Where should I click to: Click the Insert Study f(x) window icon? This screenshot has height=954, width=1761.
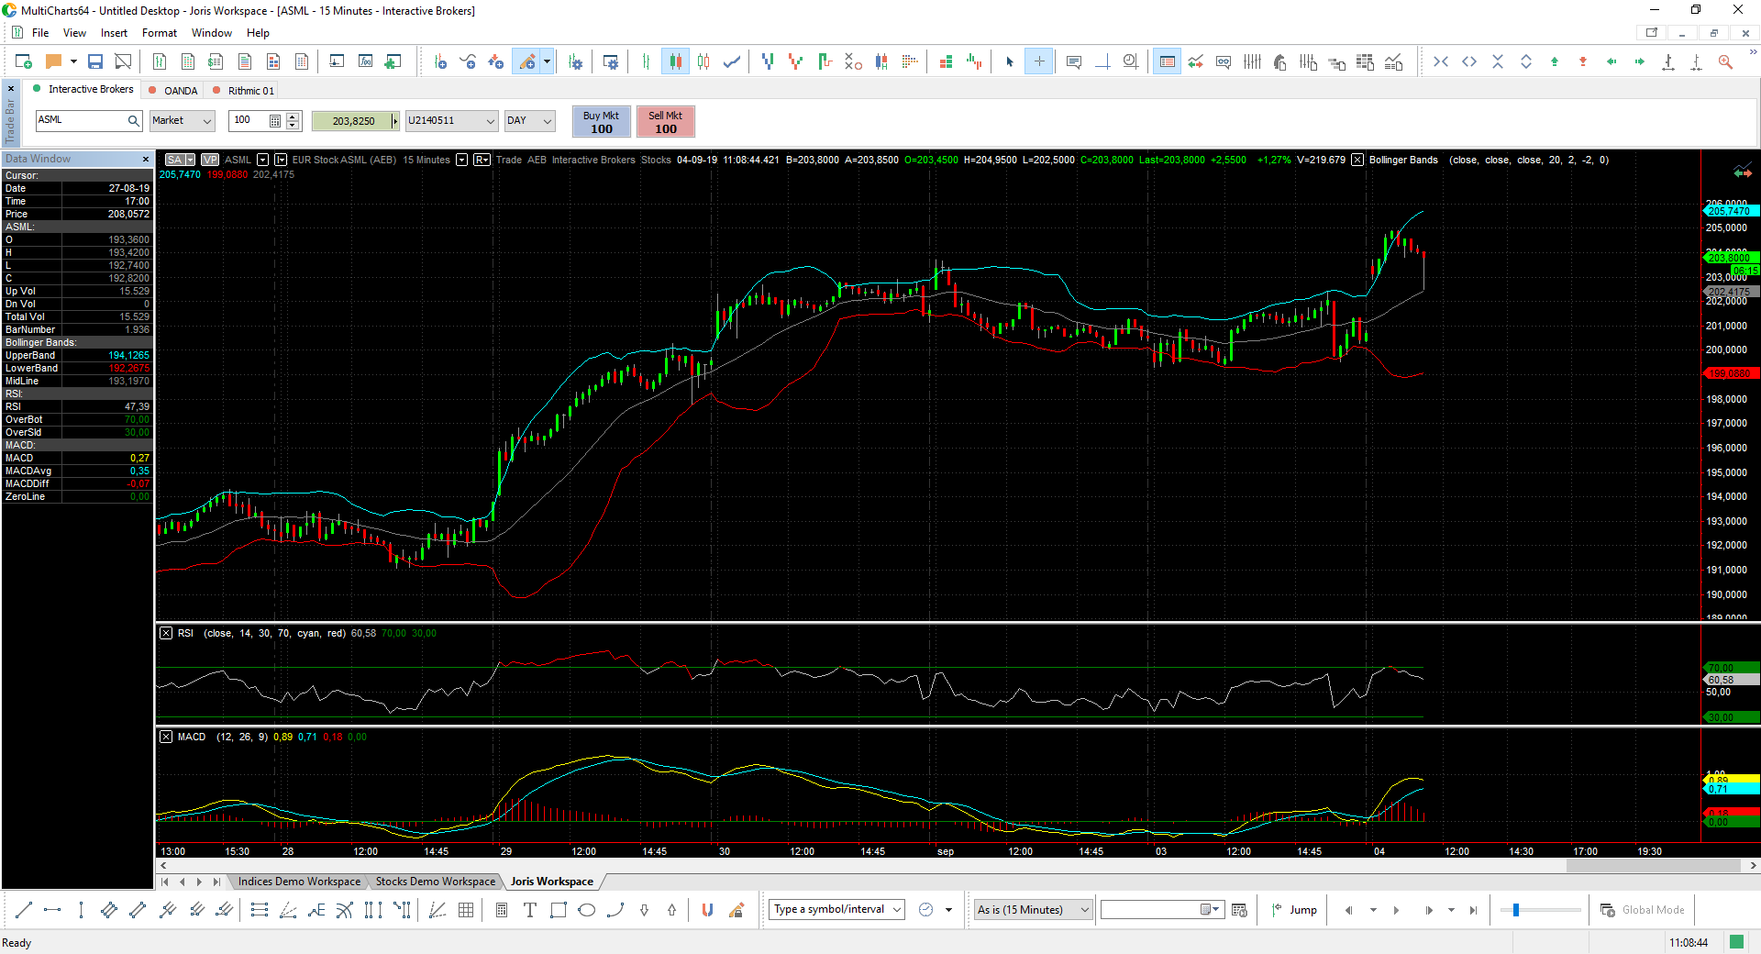click(365, 61)
